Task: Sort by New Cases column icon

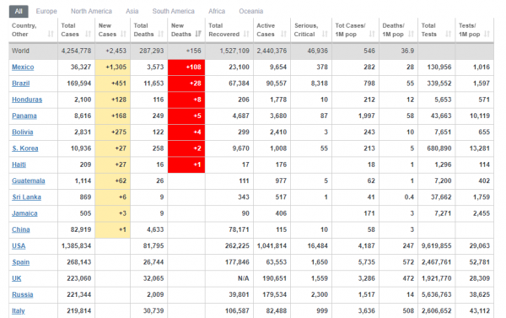Action: (123, 34)
